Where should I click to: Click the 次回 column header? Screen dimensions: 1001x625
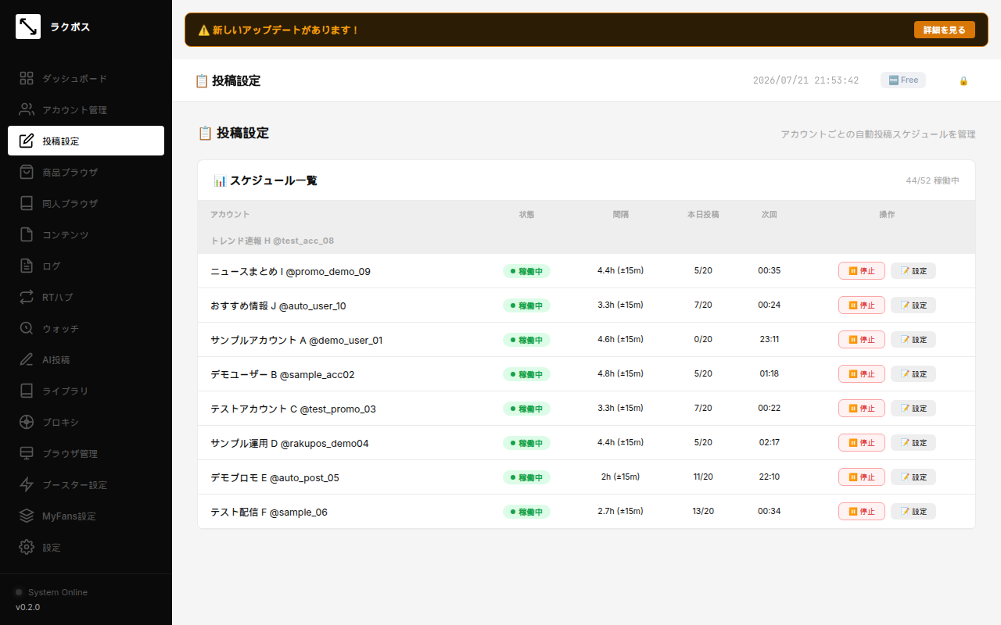(770, 214)
